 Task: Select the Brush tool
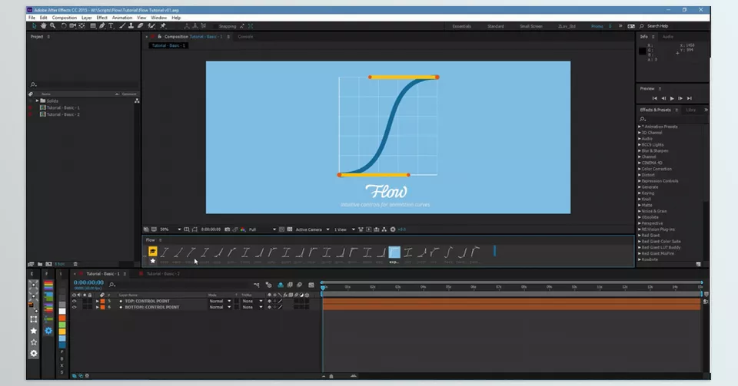[122, 26]
